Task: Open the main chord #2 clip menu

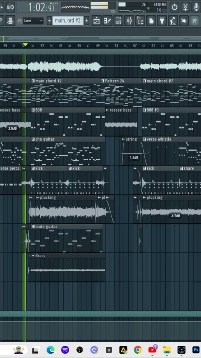Action: tap(33, 81)
